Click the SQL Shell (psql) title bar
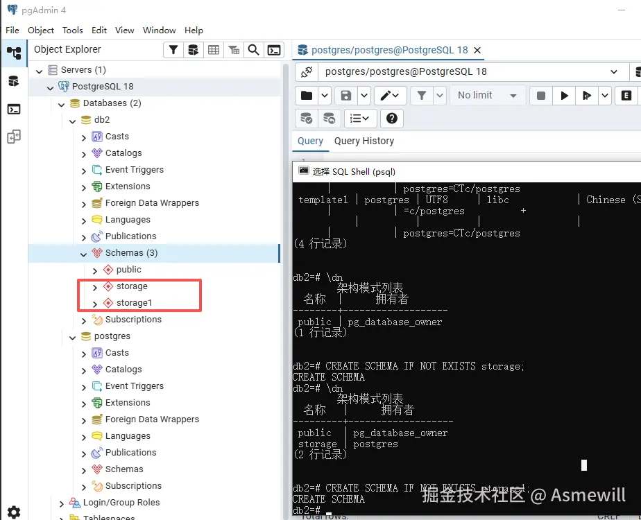The image size is (641, 520). click(x=467, y=171)
